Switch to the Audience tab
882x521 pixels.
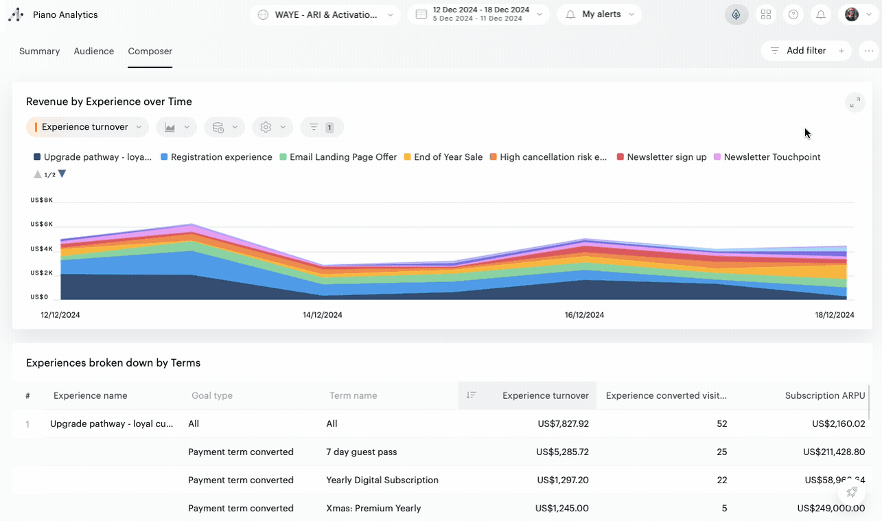tap(94, 51)
